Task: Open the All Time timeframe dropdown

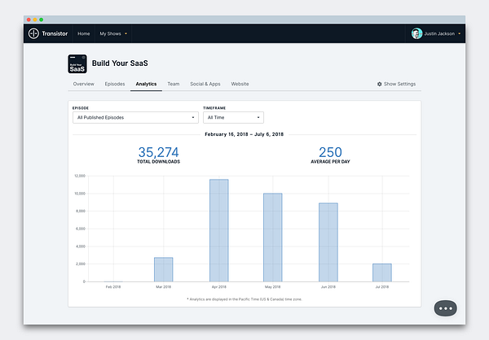Action: [x=233, y=117]
